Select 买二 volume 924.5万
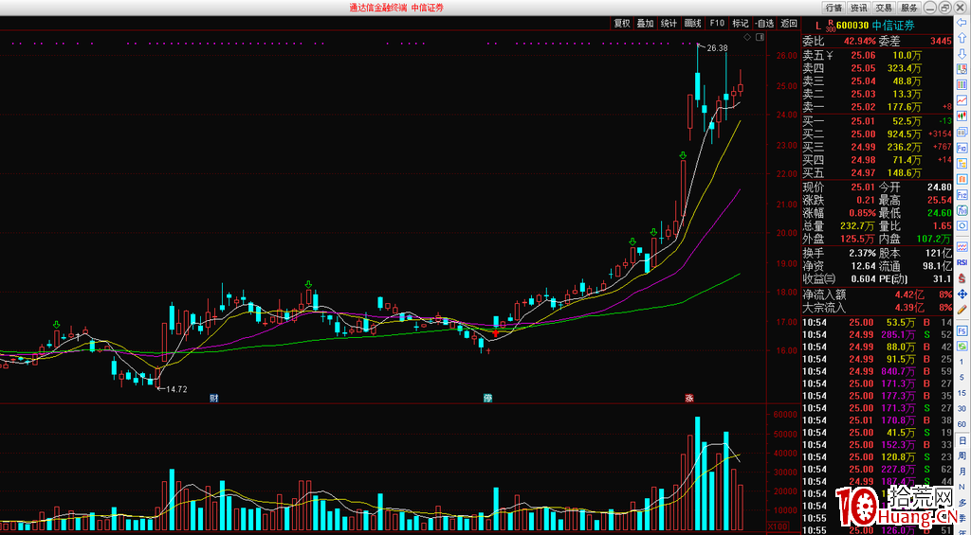 (x=904, y=134)
